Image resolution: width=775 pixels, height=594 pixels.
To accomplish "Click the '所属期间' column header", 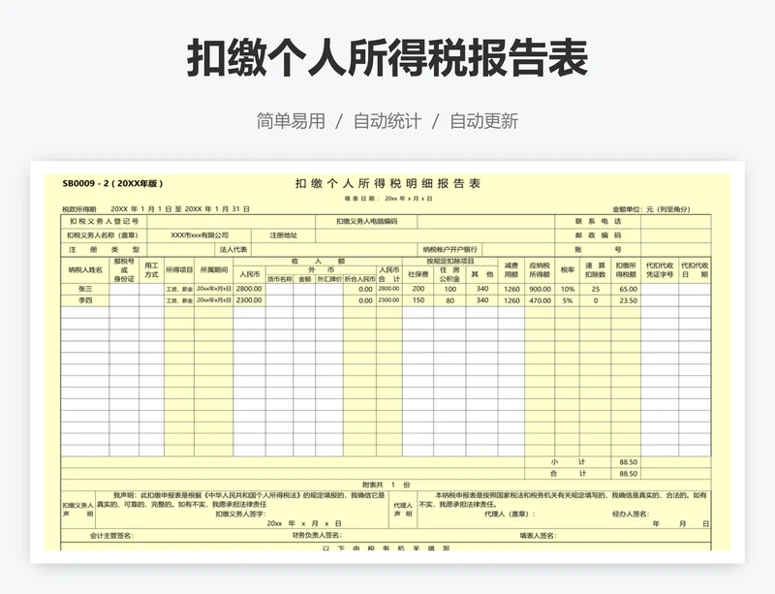I will pos(213,270).
